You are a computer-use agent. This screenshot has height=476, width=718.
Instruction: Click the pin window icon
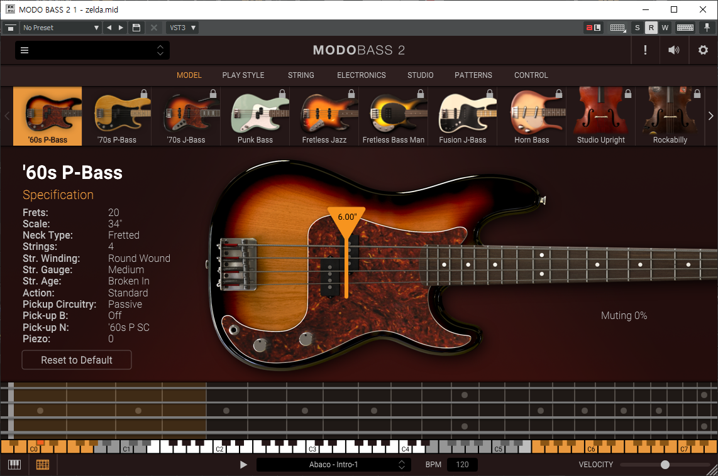707,28
